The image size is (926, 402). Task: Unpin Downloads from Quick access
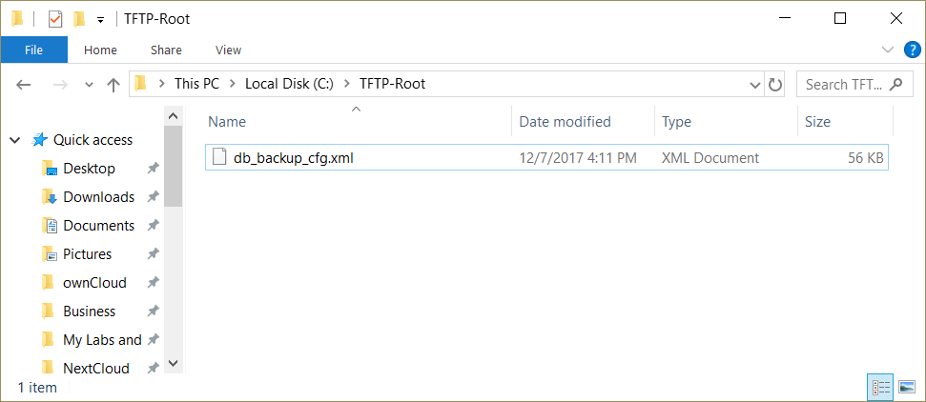click(x=153, y=197)
